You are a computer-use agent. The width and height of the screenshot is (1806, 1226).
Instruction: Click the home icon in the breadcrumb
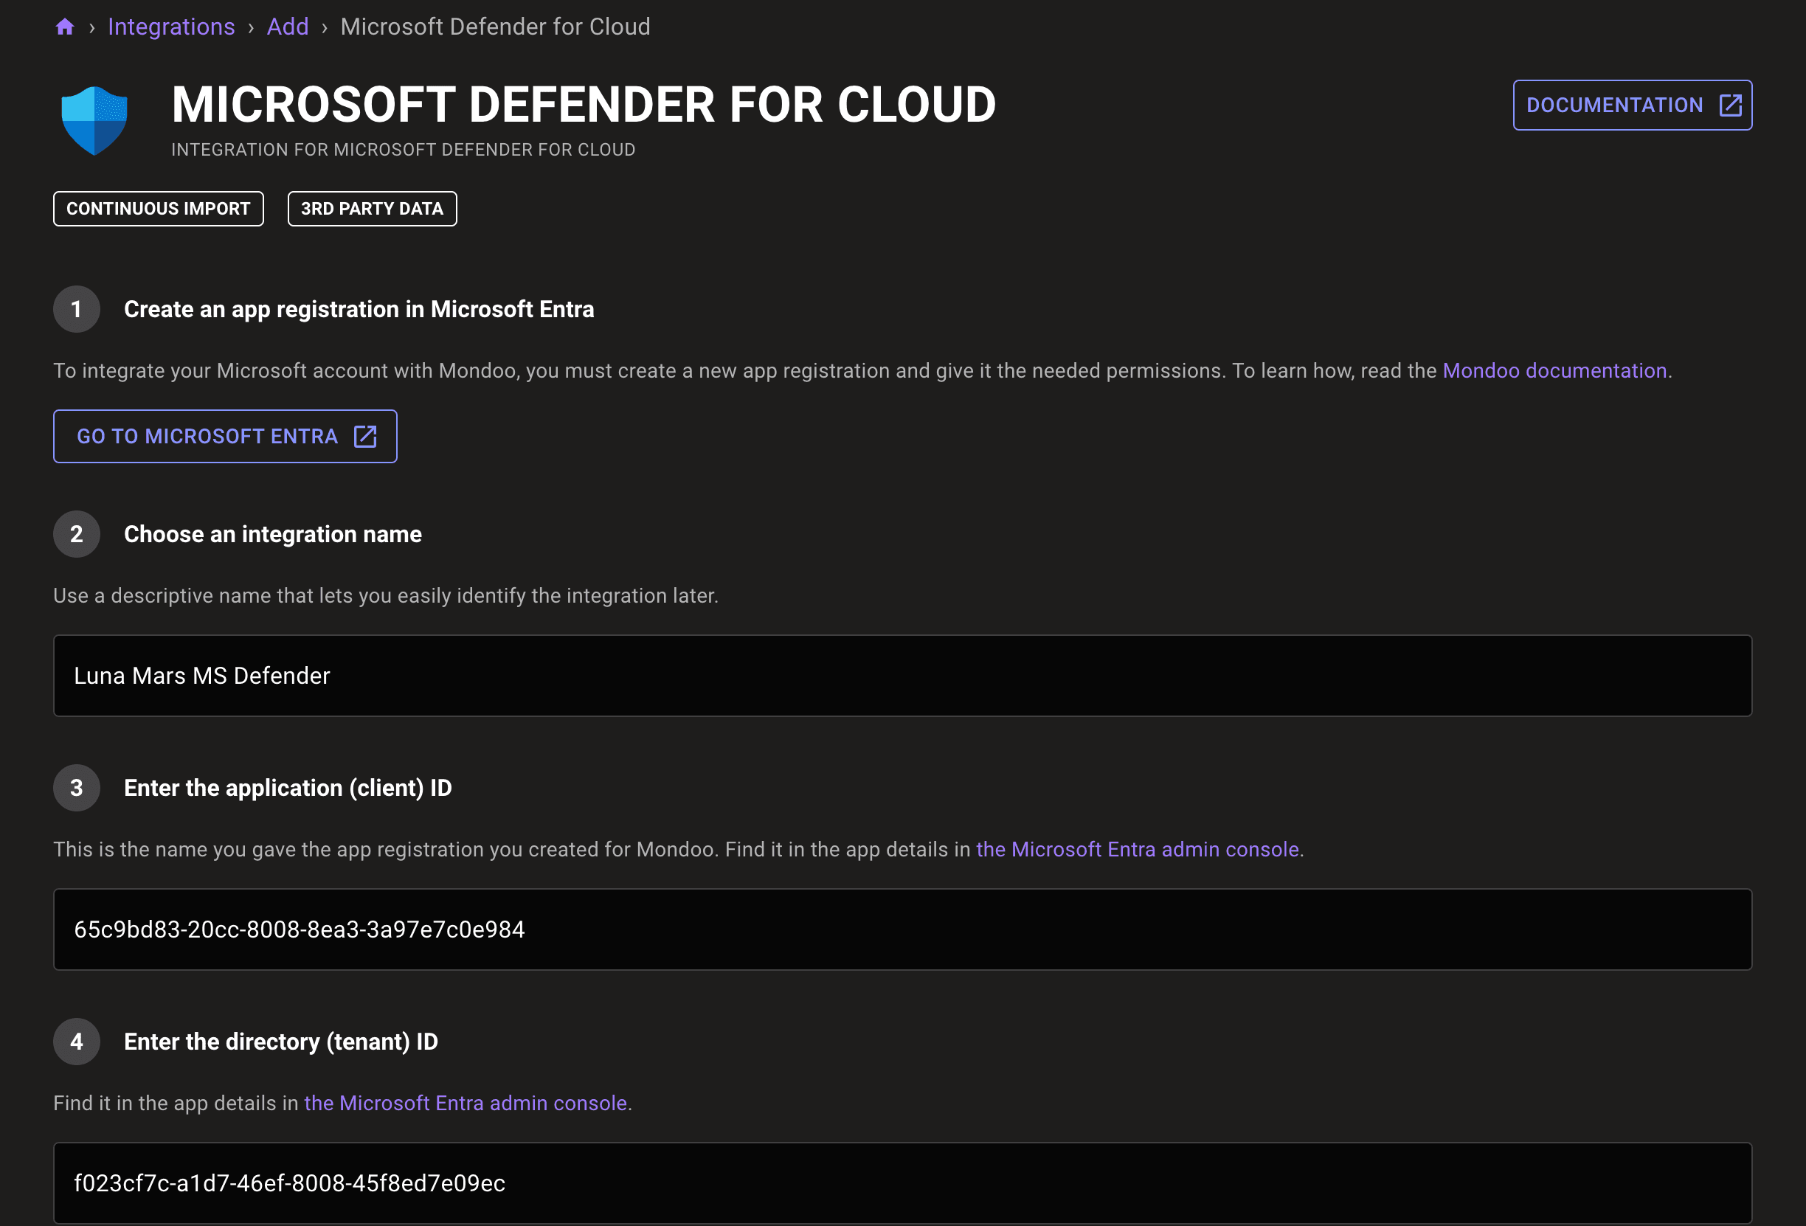click(x=65, y=26)
